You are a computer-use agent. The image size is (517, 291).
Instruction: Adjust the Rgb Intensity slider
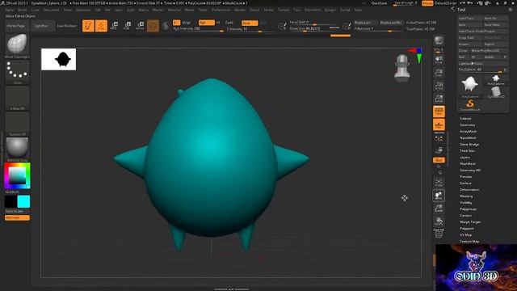tap(198, 29)
